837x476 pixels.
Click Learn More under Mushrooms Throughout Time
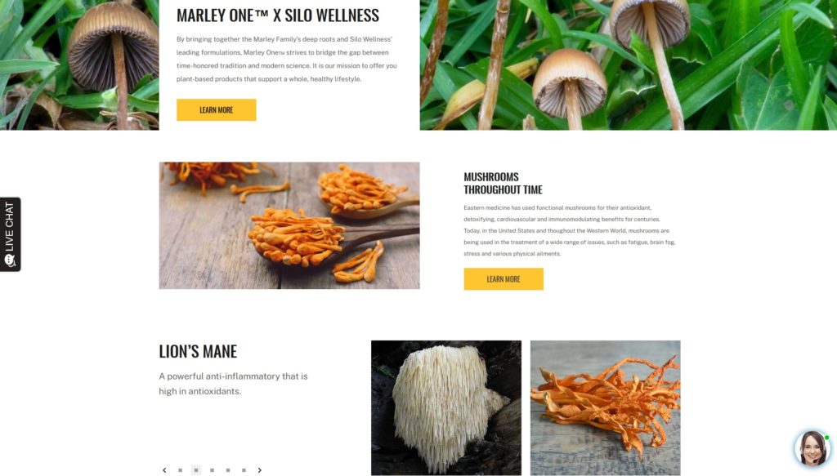pyautogui.click(x=504, y=278)
